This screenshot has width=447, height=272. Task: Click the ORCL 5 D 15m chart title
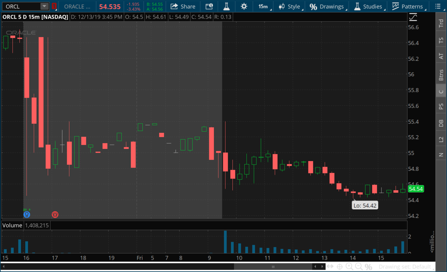click(35, 17)
